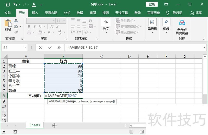
Task: Click the 粘贴 paste icon
Action: 8,23
